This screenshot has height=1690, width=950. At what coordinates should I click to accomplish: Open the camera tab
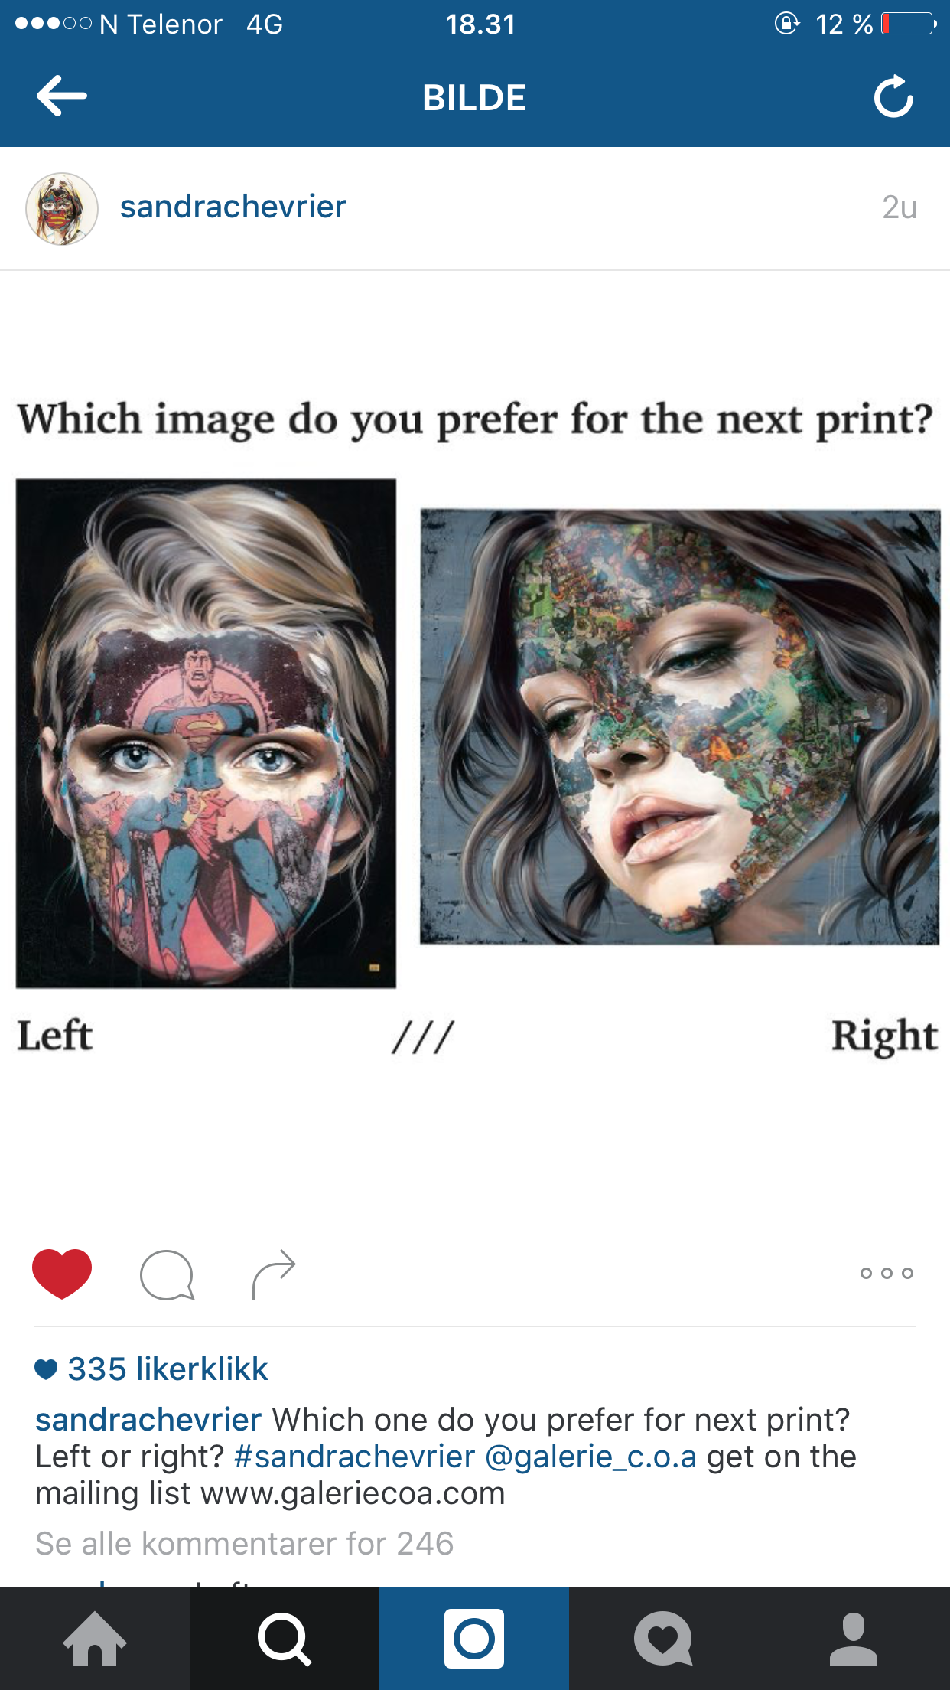tap(474, 1638)
